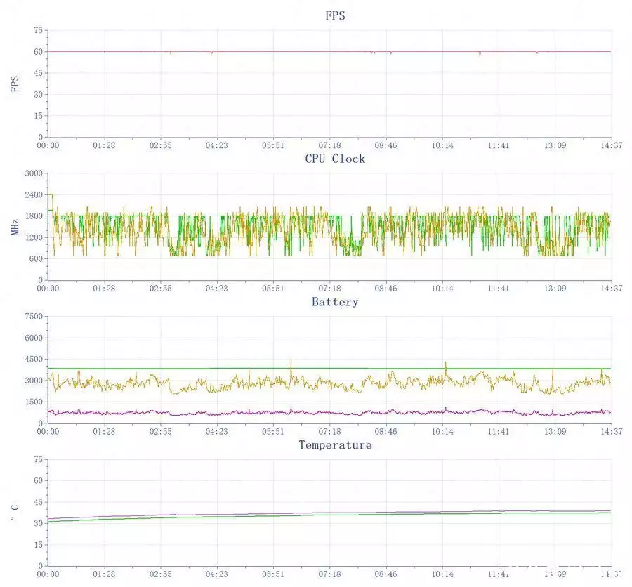Click 13:09 on the CPU Clock time axis
632x587 pixels.
point(555,289)
